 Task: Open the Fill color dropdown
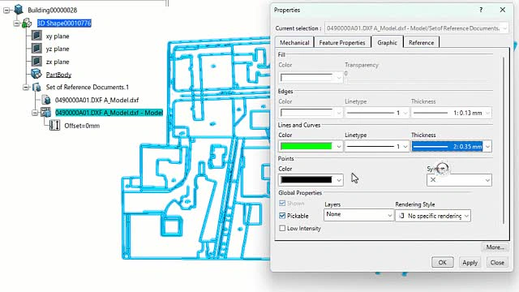pyautogui.click(x=338, y=78)
